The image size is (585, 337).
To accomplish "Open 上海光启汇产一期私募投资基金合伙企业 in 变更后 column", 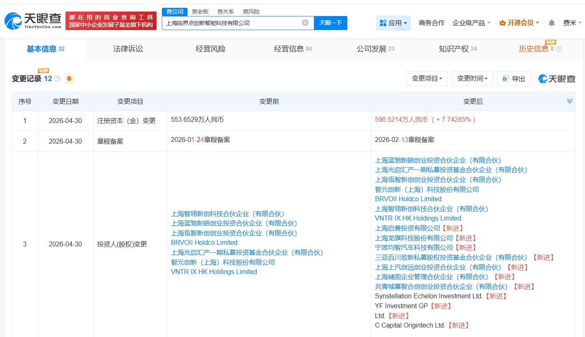I will [451, 170].
